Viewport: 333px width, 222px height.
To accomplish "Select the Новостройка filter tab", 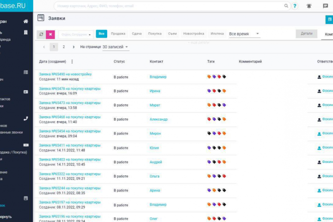I will click(x=194, y=34).
